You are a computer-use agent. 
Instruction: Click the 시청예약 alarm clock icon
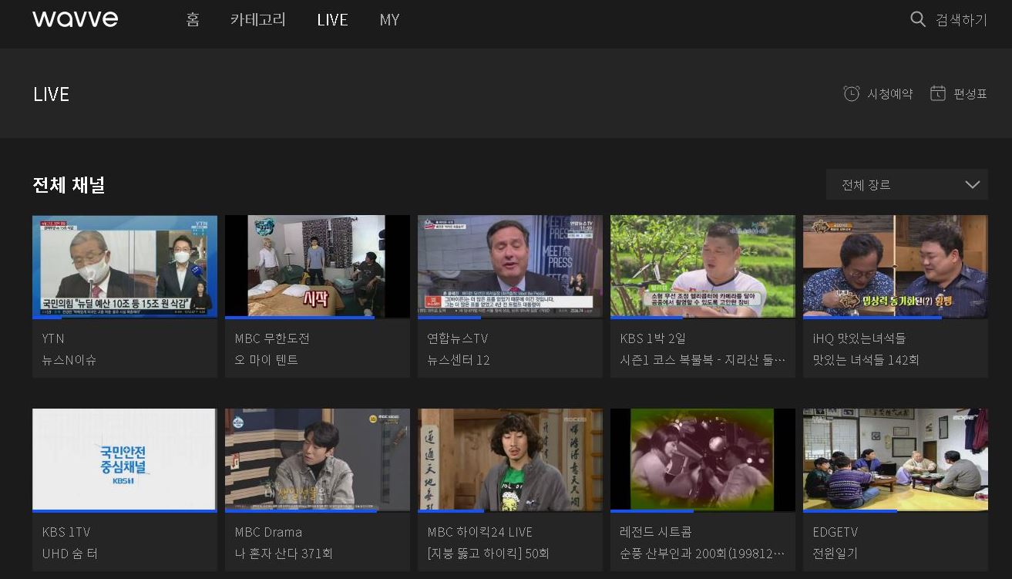[x=851, y=93]
